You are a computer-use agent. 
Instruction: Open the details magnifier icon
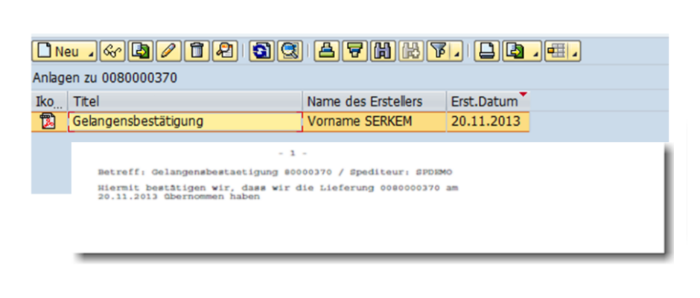(289, 51)
